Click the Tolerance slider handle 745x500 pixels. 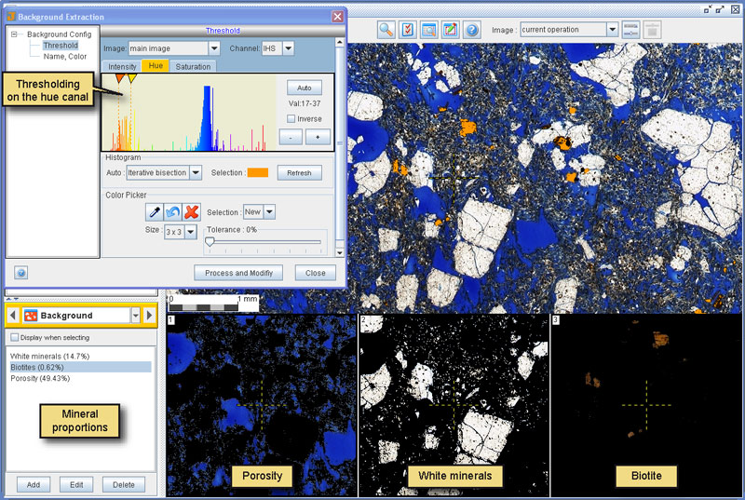pos(210,242)
